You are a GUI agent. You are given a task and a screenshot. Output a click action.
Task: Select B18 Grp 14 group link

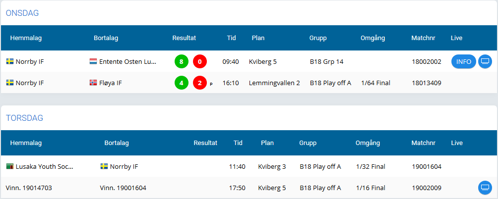pyautogui.click(x=326, y=61)
